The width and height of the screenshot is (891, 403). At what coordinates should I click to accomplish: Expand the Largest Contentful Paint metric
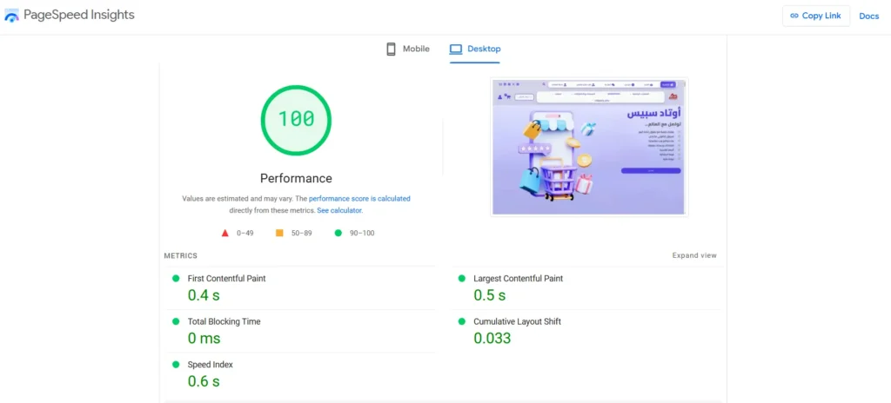pos(518,279)
